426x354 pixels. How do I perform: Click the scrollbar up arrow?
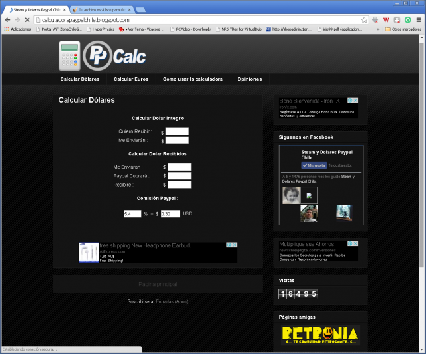421,37
